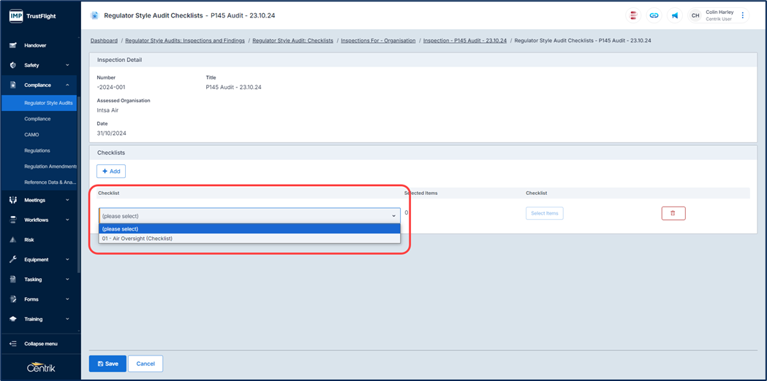
Task: Click the Handover sidebar icon
Action: pos(13,45)
